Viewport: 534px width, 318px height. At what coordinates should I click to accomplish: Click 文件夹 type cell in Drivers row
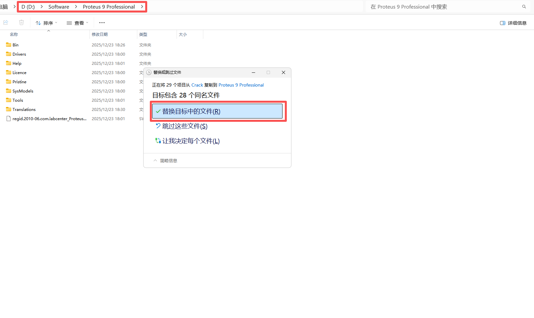pyautogui.click(x=145, y=54)
